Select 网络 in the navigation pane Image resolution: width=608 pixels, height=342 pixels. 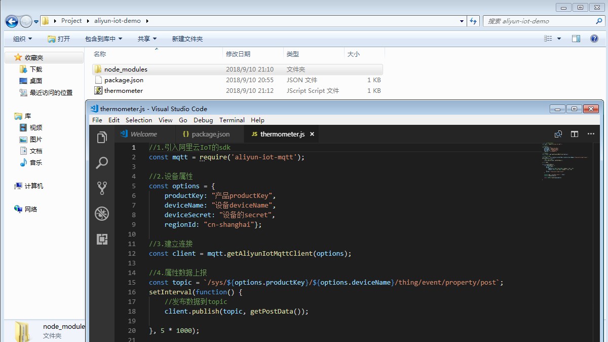pos(31,210)
